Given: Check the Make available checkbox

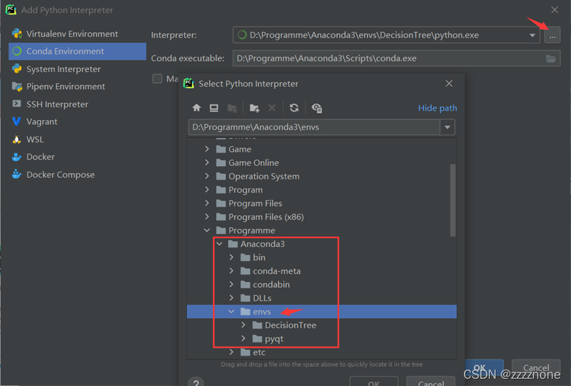Looking at the screenshot, I should click(156, 78).
